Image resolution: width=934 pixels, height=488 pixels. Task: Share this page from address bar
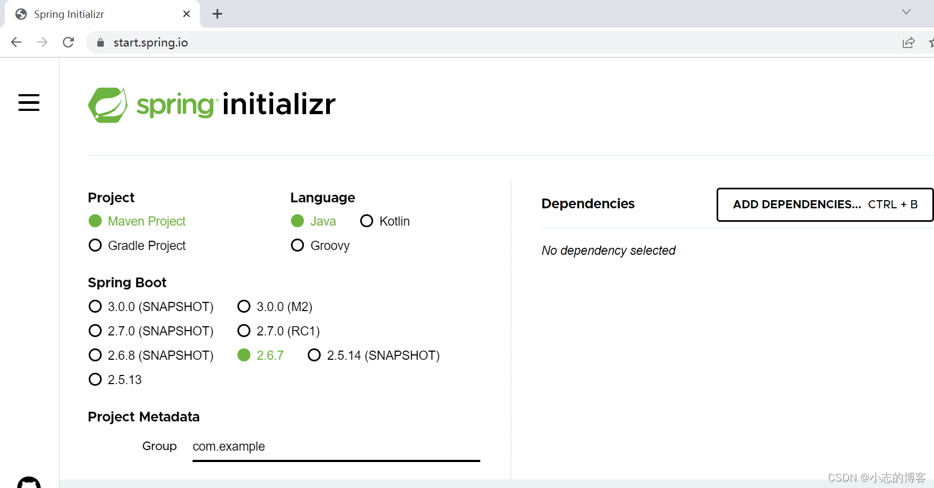click(x=909, y=43)
